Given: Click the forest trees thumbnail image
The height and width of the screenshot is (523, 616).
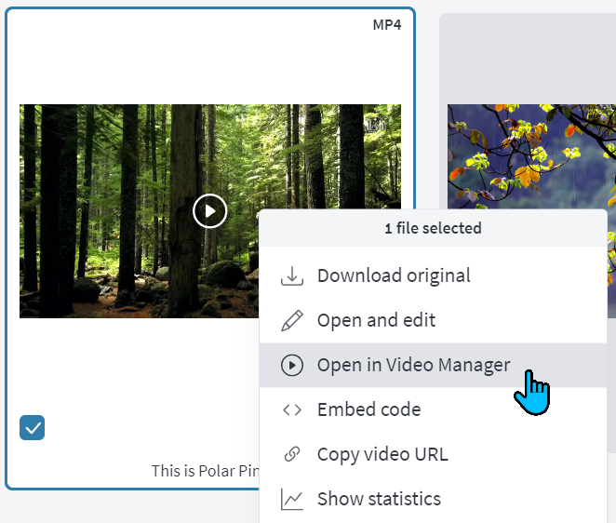Looking at the screenshot, I should [139, 211].
